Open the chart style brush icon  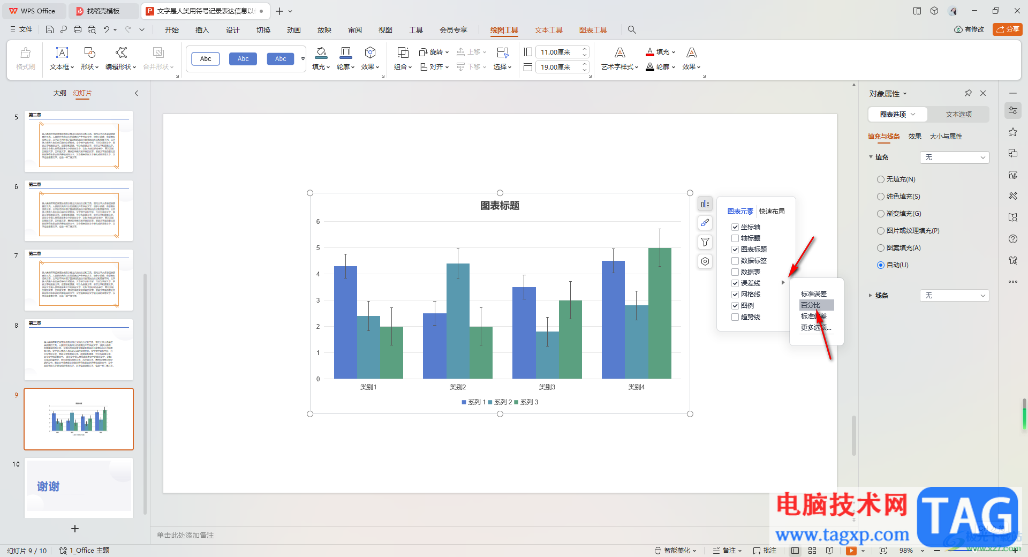[x=705, y=223]
